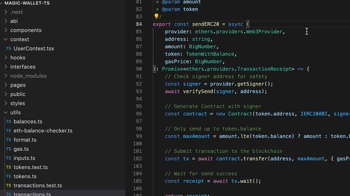350x196 pixels.
Task: Expand the pages folder
Action: click(6, 85)
